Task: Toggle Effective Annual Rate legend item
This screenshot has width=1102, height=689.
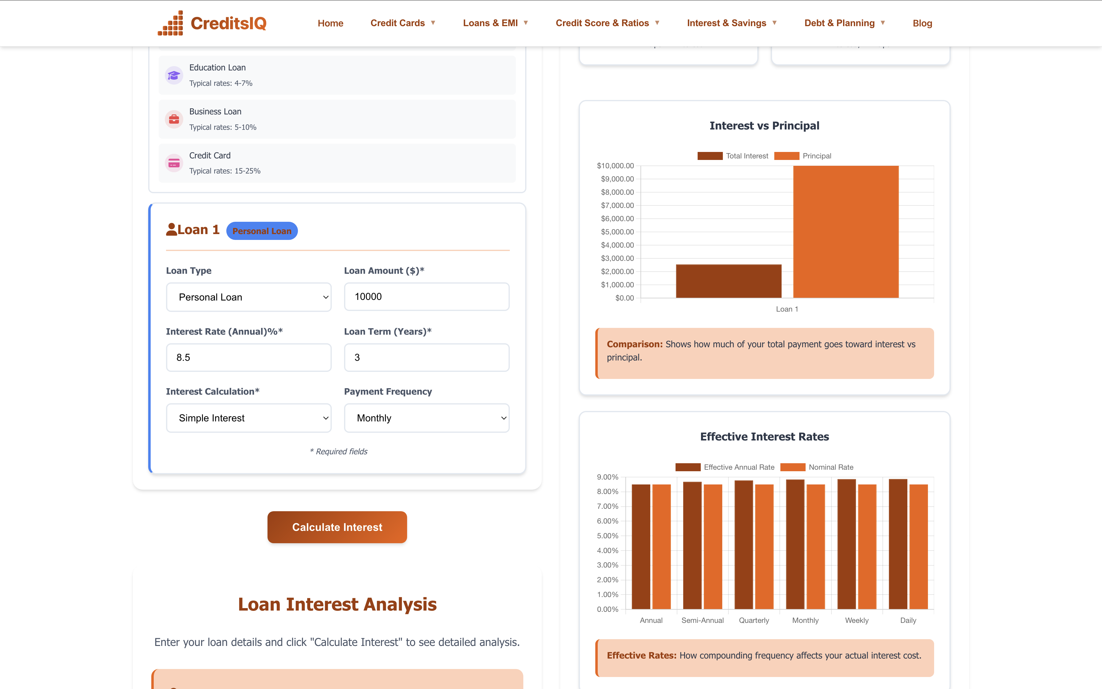Action: tap(725, 467)
